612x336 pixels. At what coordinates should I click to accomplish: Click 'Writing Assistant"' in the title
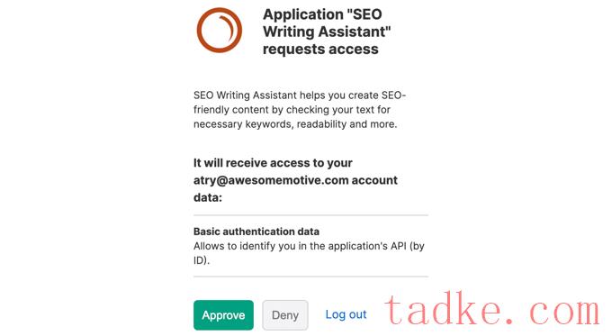tap(327, 32)
